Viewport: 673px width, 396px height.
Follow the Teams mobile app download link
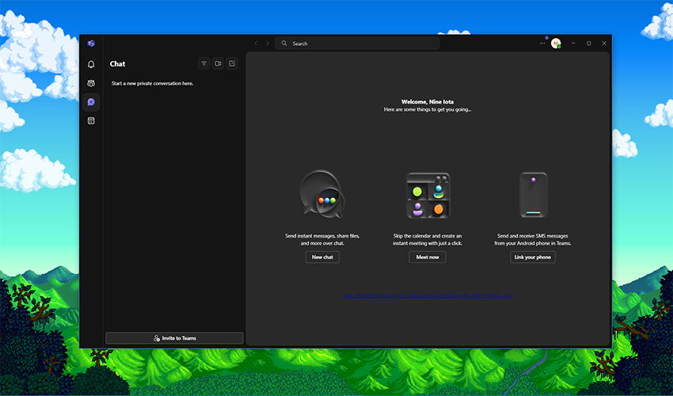pos(428,296)
